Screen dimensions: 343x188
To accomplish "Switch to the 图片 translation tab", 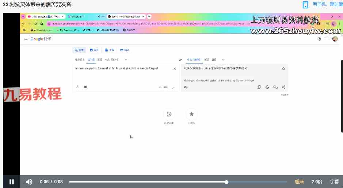I will coord(94,50).
